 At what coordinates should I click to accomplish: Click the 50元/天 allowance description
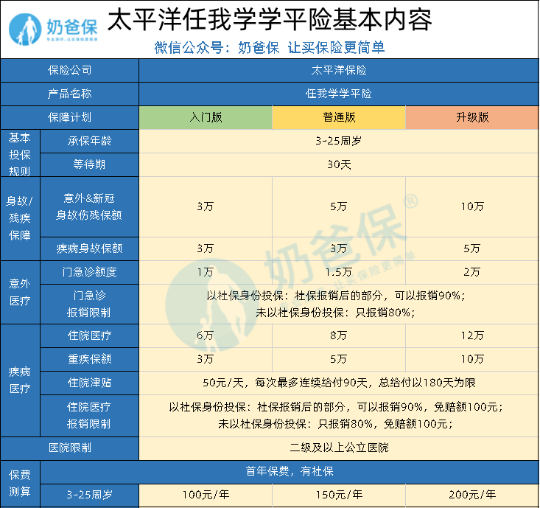click(339, 383)
